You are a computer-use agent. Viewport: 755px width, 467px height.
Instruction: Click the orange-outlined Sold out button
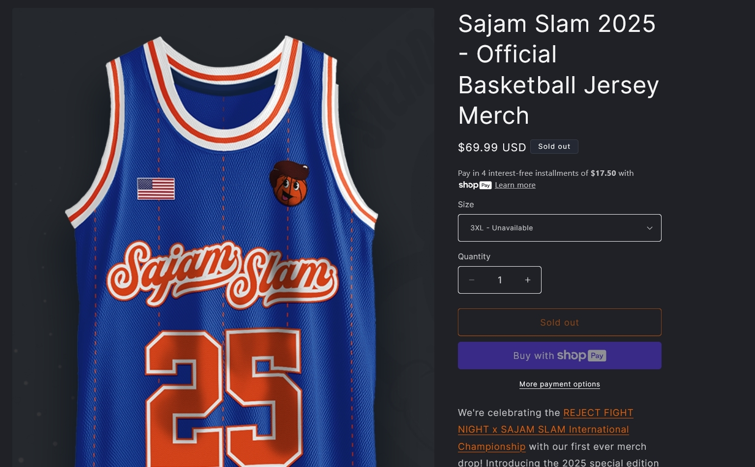click(x=559, y=322)
